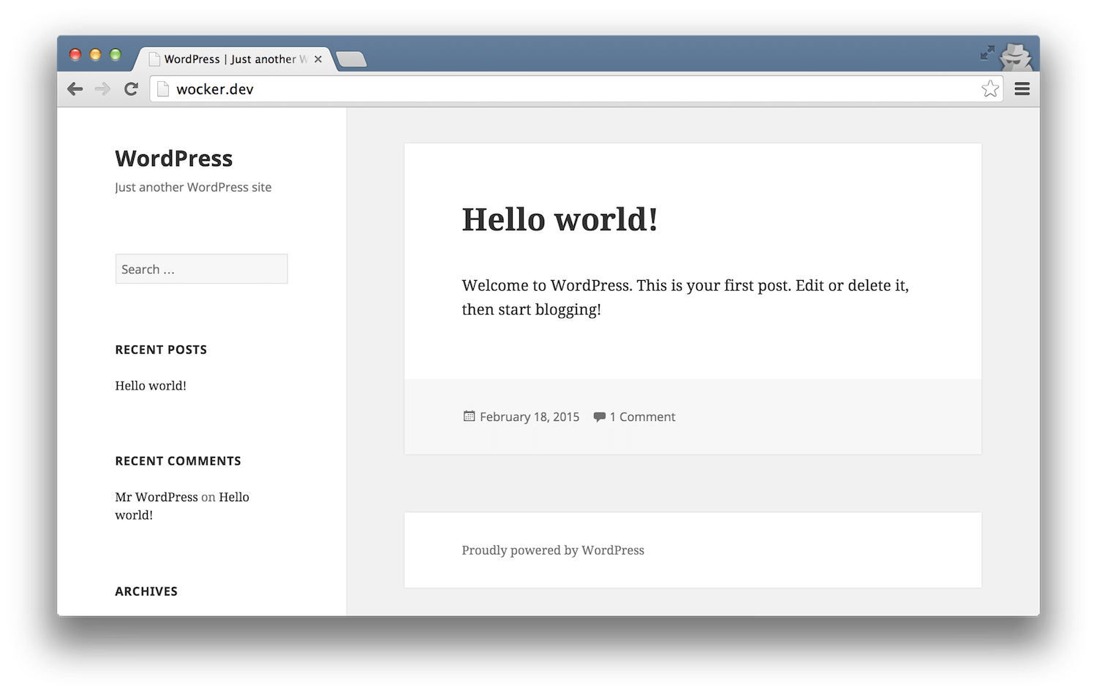This screenshot has width=1097, height=695.
Task: Open the Chrome hamburger menu
Action: point(1022,89)
